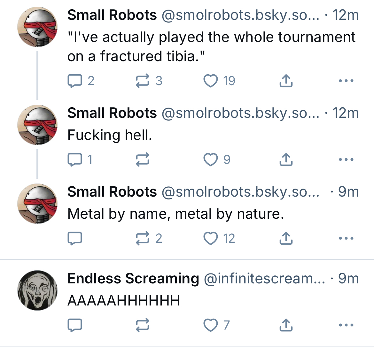Repost the "Fucking hell." post
The height and width of the screenshot is (350, 374).
[x=143, y=159]
